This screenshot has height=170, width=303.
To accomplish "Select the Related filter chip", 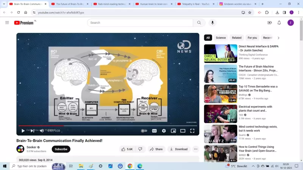I will (236, 38).
